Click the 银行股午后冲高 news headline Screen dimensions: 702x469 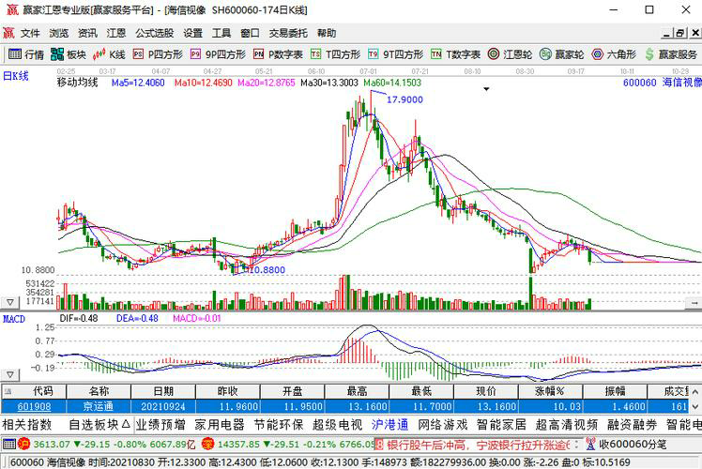click(x=478, y=445)
